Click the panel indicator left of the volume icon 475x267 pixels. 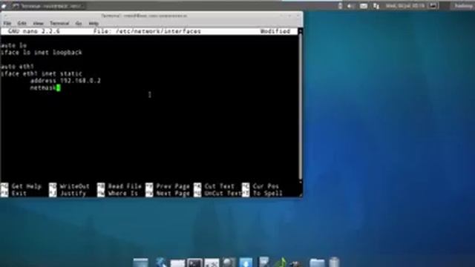340,6
